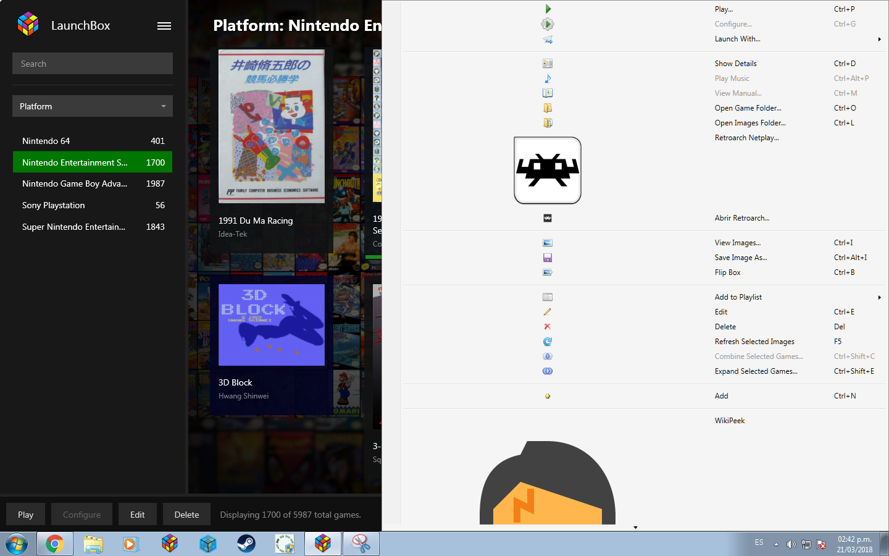
Task: Click the Open Game Folder icon
Action: pyautogui.click(x=548, y=108)
